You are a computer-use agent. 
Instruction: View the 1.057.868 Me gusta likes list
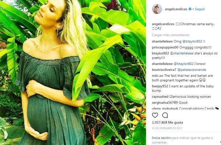tap(167, 122)
